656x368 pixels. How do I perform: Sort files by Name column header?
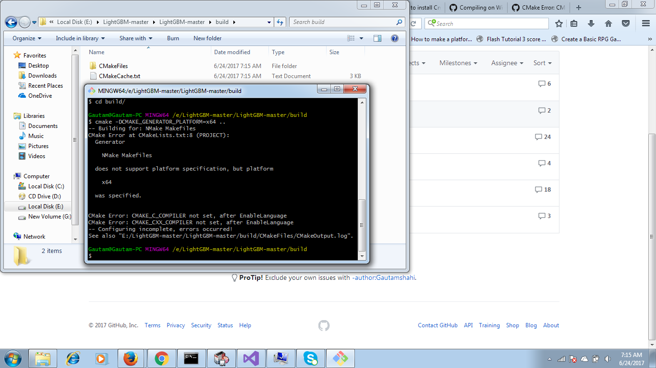point(97,52)
